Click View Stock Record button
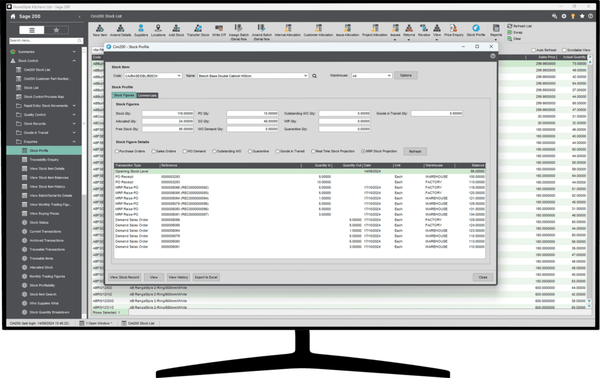 [124, 277]
